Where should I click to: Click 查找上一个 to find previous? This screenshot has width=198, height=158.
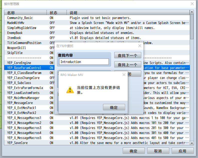[128, 64]
